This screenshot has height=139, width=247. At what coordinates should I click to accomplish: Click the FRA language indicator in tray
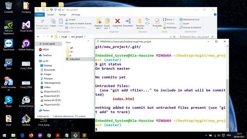229,136
